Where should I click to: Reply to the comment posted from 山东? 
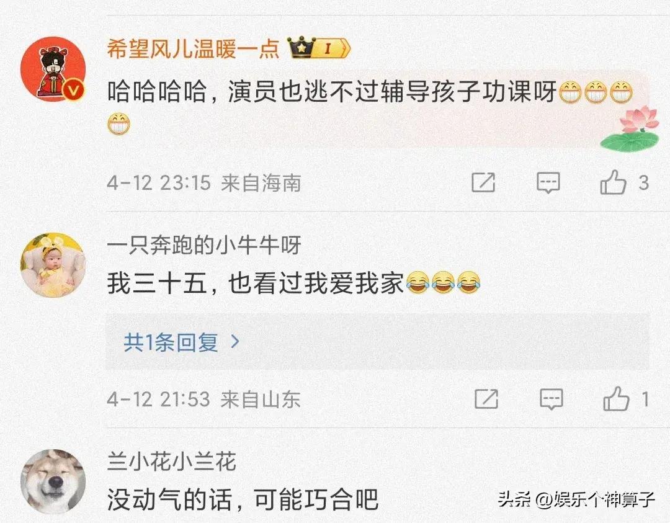point(552,399)
